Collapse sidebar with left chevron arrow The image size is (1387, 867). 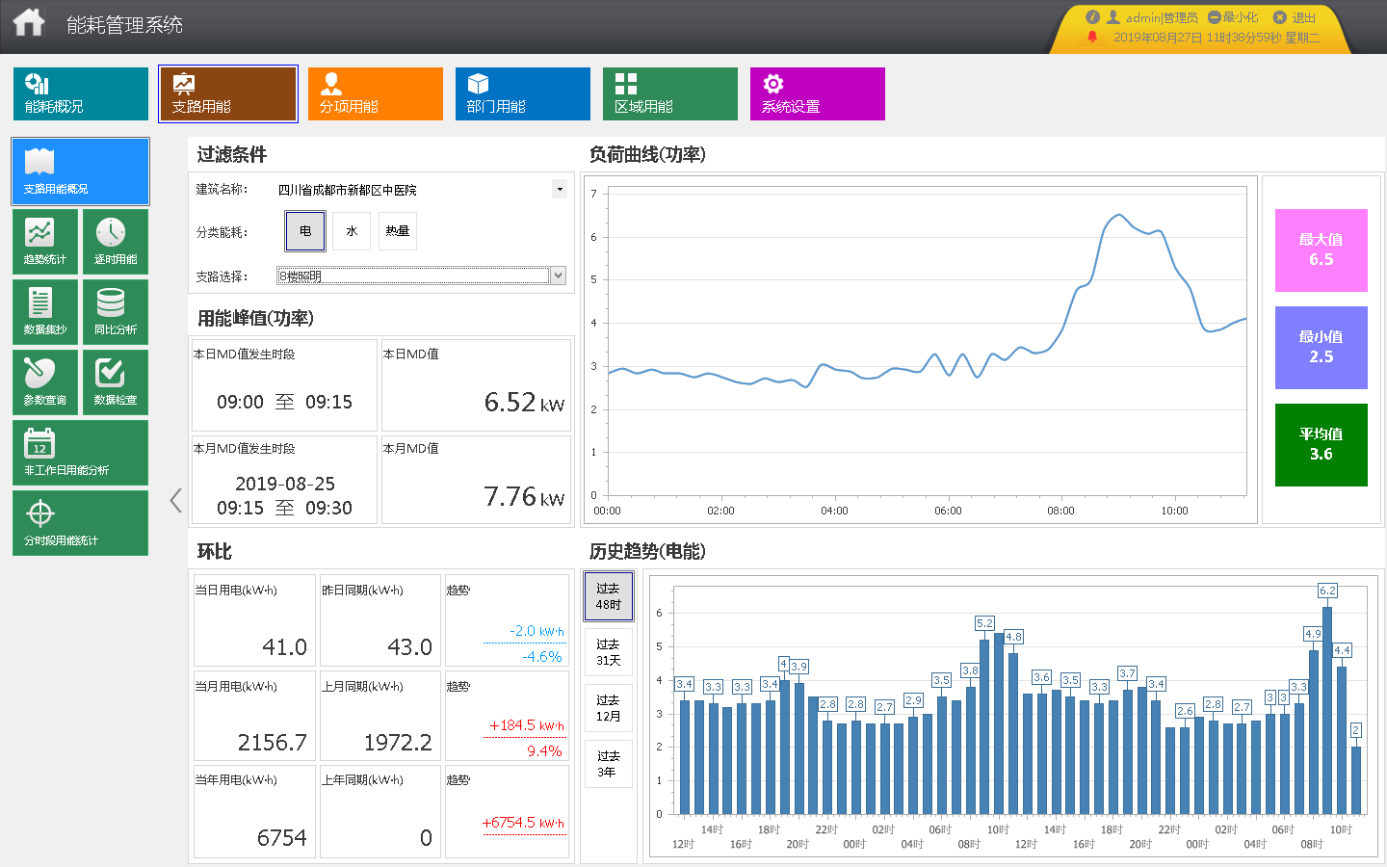tap(175, 500)
